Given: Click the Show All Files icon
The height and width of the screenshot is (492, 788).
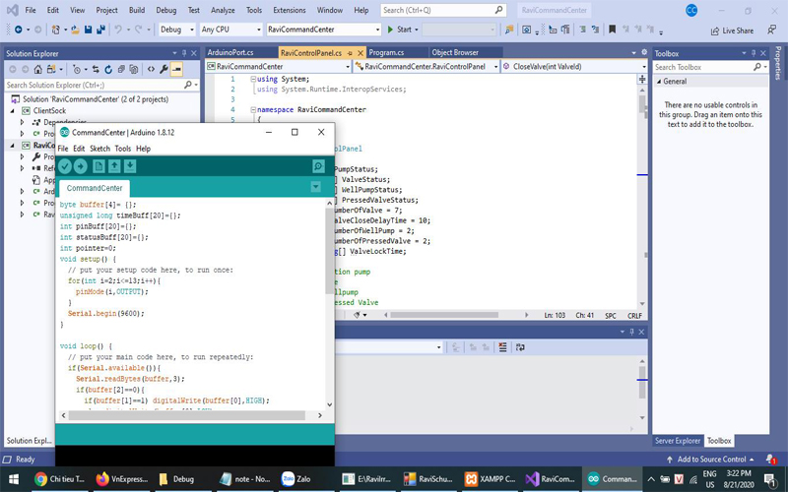Looking at the screenshot, I should [x=134, y=69].
